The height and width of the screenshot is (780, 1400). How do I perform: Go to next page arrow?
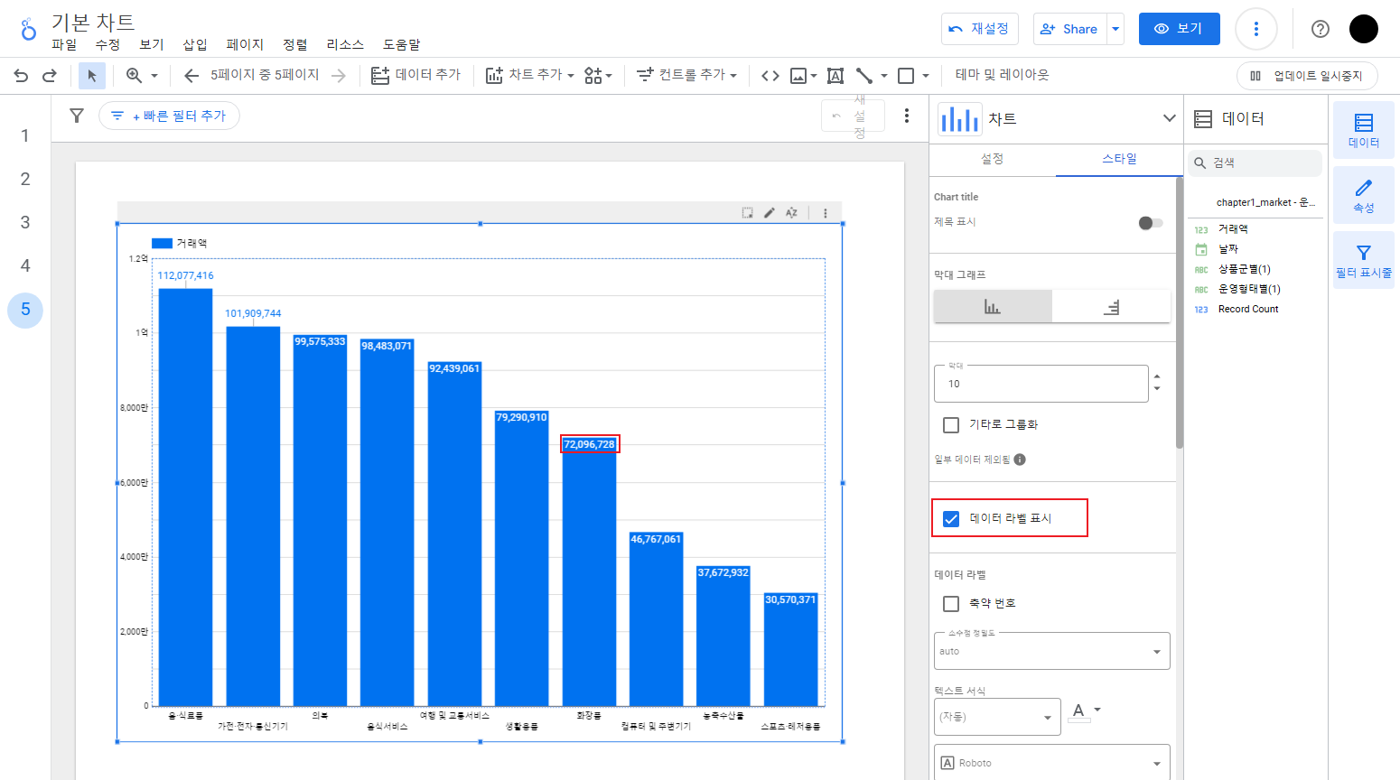tap(339, 76)
